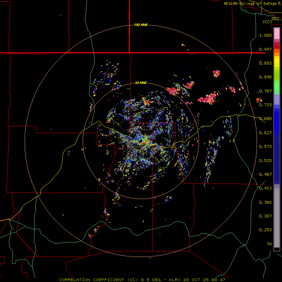Click the gray bottom segment of color bar
This screenshot has height=282, width=282.
(x=277, y=218)
